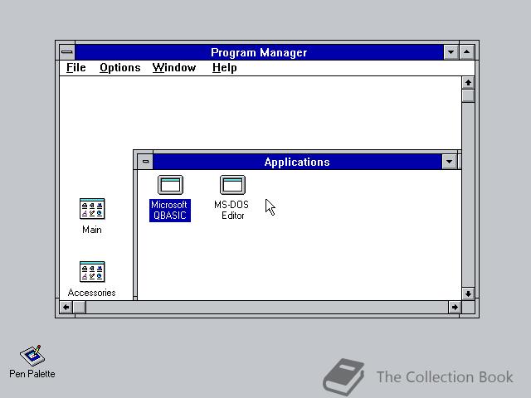The height and width of the screenshot is (398, 531).
Task: Click the vertical scrollbar down arrow
Action: (468, 294)
